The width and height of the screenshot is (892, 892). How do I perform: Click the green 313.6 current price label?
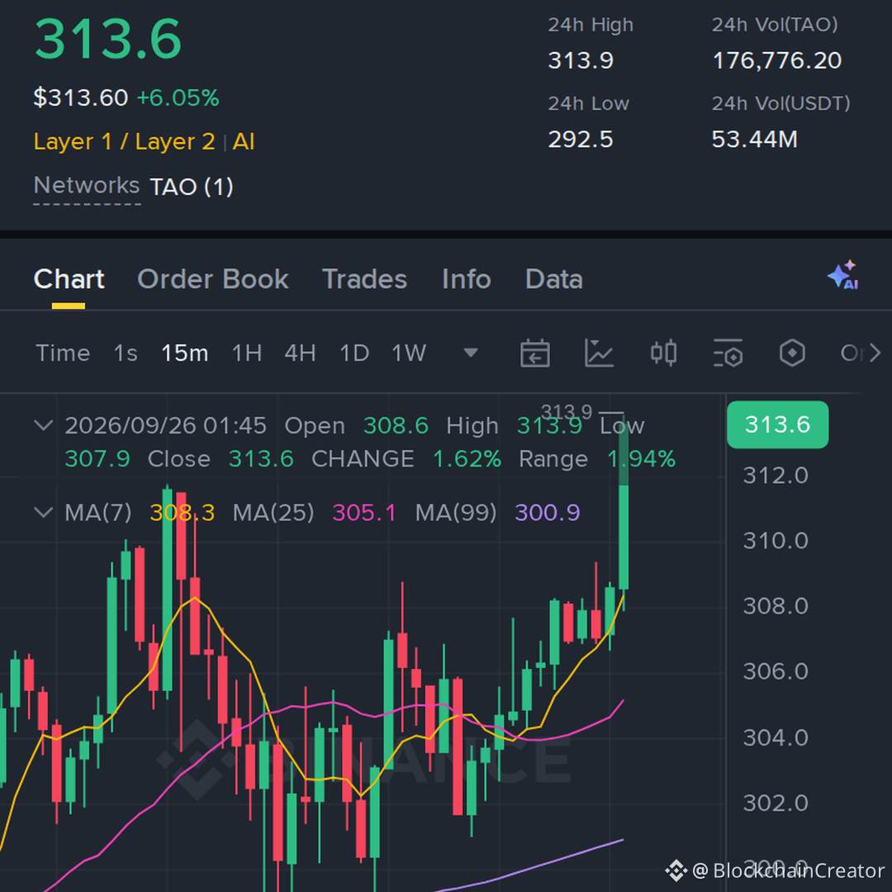point(778,425)
